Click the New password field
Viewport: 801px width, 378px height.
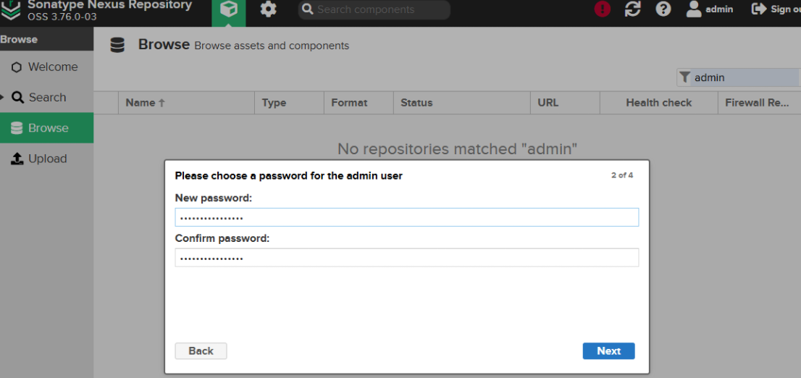coord(406,217)
